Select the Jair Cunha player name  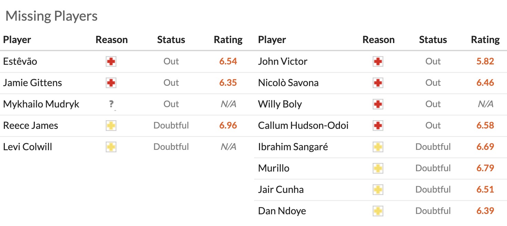click(x=281, y=189)
